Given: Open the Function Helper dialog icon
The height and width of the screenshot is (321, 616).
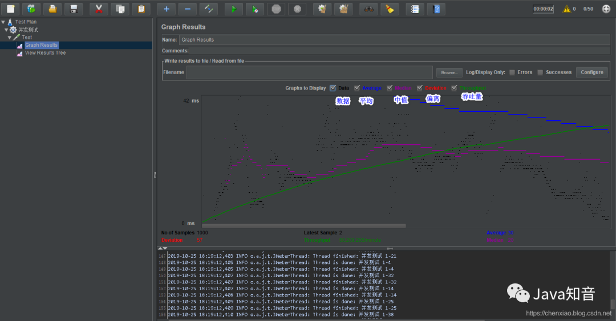Looking at the screenshot, I should 415,9.
